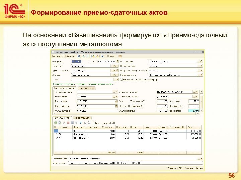Click the toolbar icon with arrow before Перейти
The height and width of the screenshot is (180, 241).
click(103, 56)
